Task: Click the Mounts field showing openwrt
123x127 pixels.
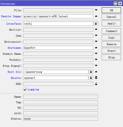Action: [x=56, y=78]
